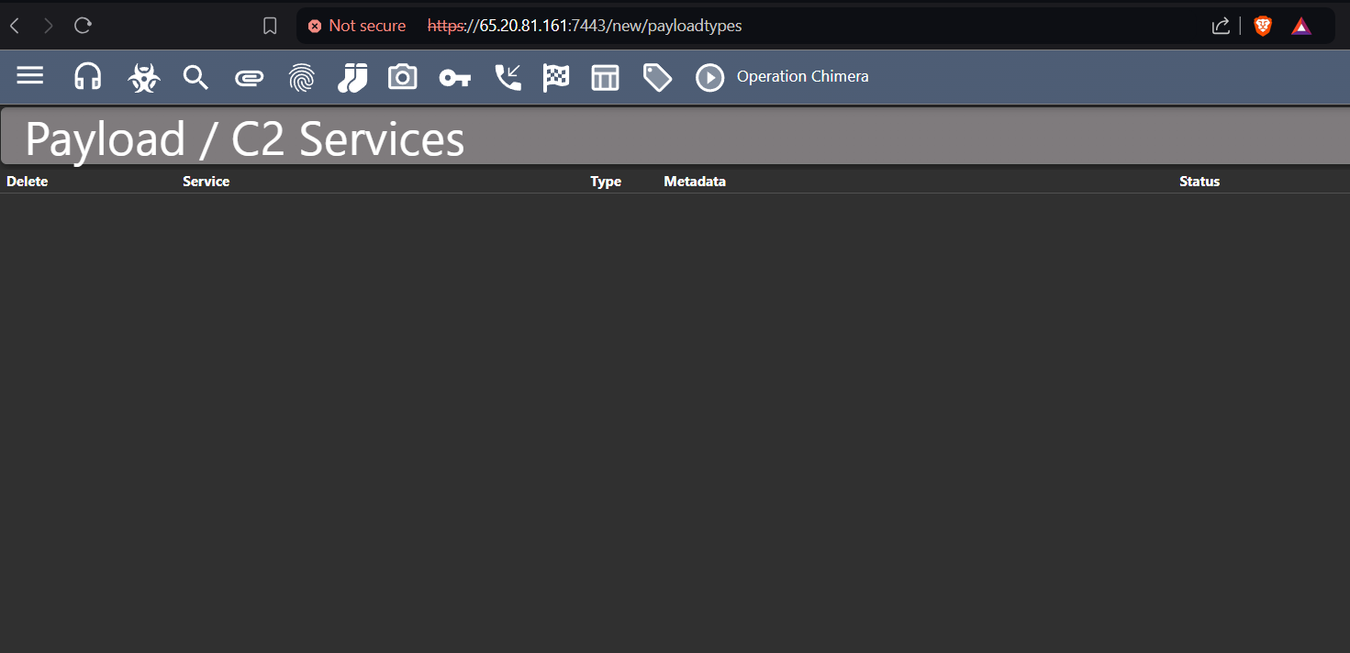
Task: Open SOCKS proxies socks icon
Action: (352, 78)
